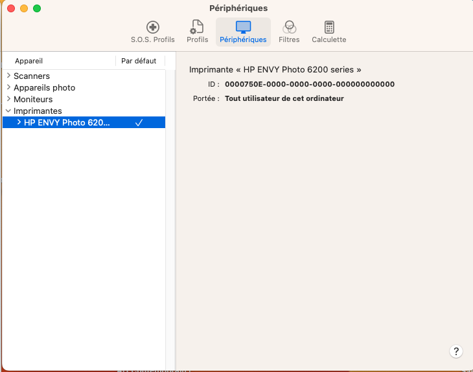The image size is (473, 372).
Task: Select the HP ENVY Photo 620 row
Action: pyautogui.click(x=67, y=123)
